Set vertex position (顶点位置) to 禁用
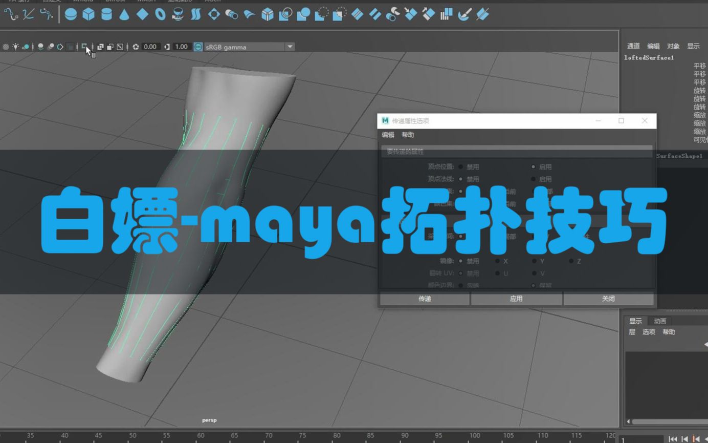This screenshot has width=708, height=443. click(x=461, y=167)
